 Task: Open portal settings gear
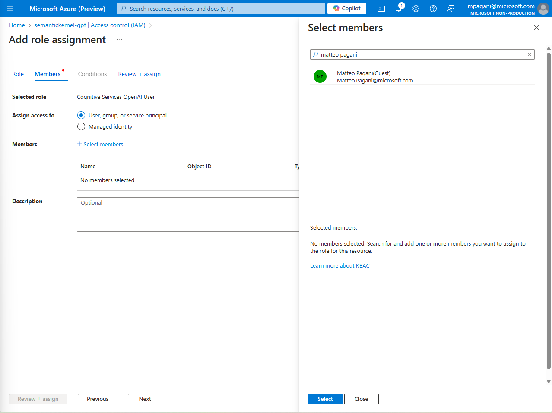coord(416,9)
